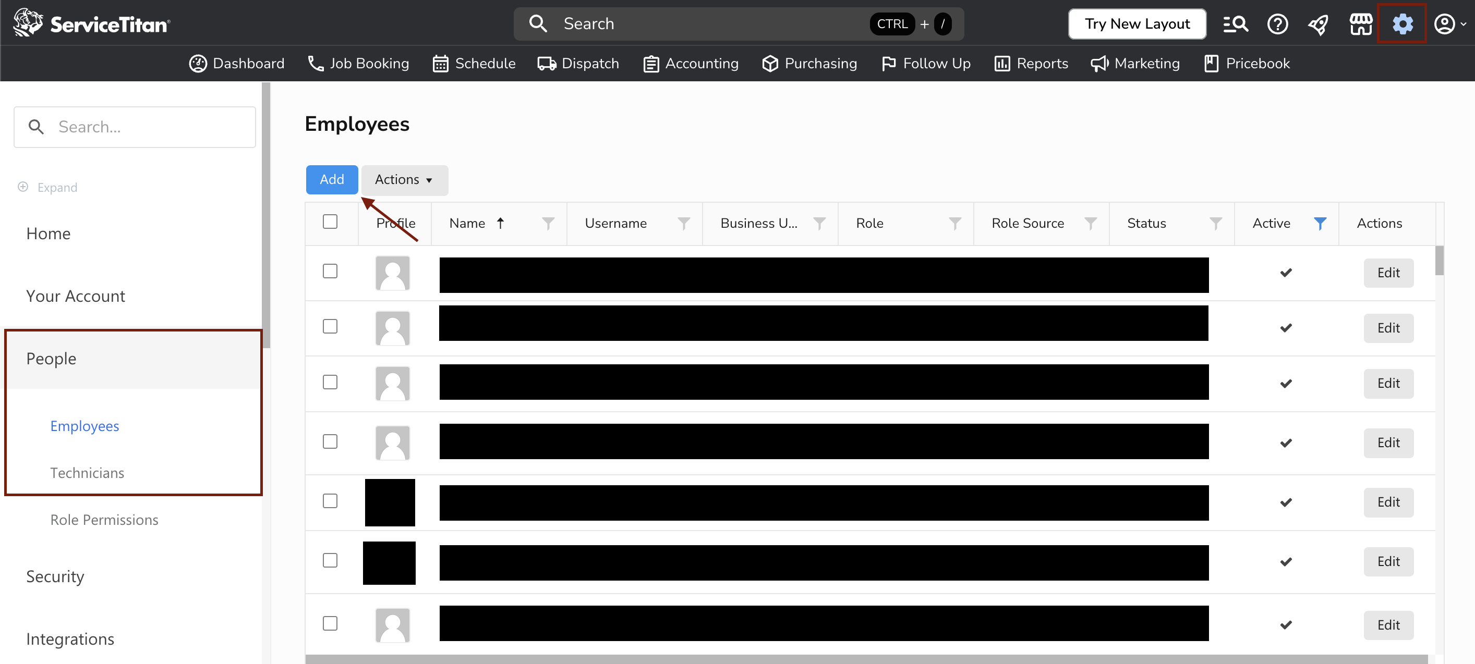Open the advanced search list icon
This screenshot has height=664, width=1475.
click(1235, 23)
